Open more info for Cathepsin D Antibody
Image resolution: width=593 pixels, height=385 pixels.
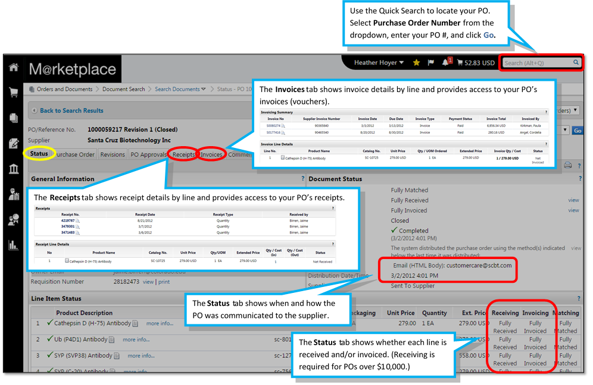point(160,323)
